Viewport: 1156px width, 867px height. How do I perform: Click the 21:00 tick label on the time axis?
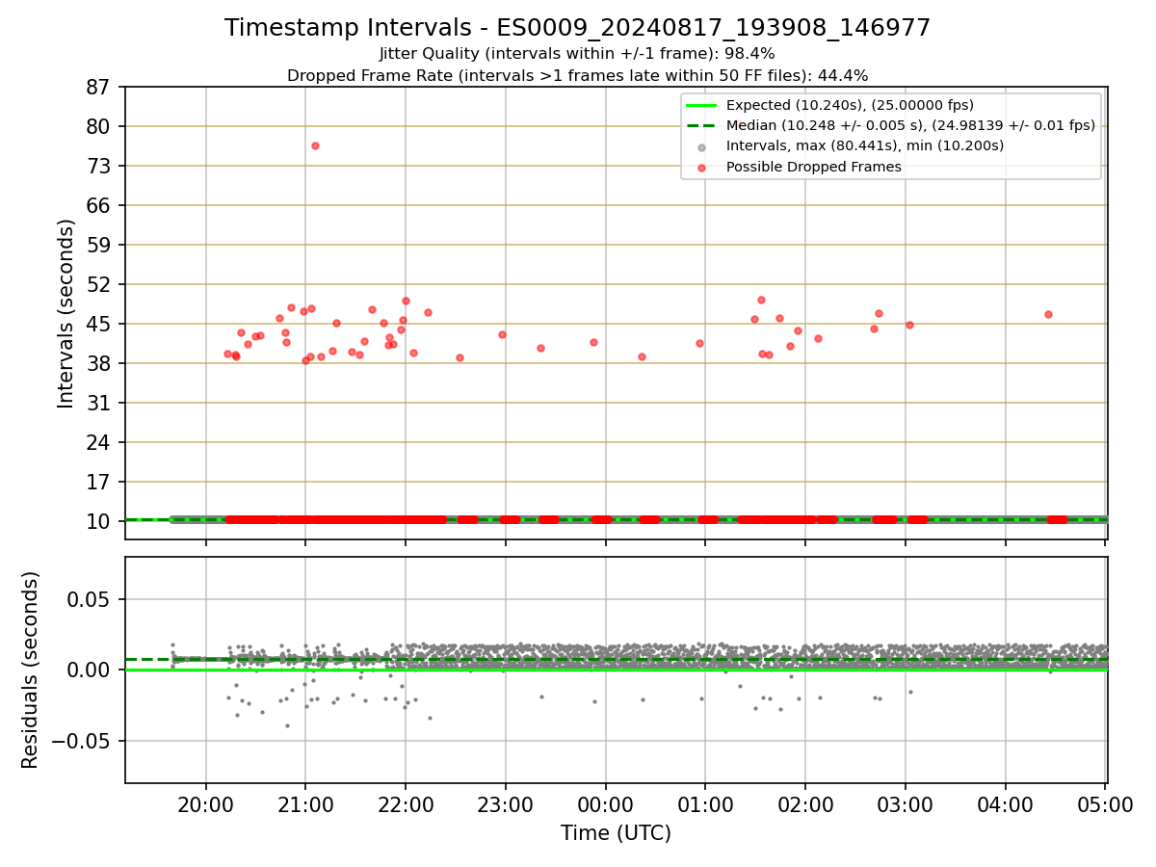(305, 805)
